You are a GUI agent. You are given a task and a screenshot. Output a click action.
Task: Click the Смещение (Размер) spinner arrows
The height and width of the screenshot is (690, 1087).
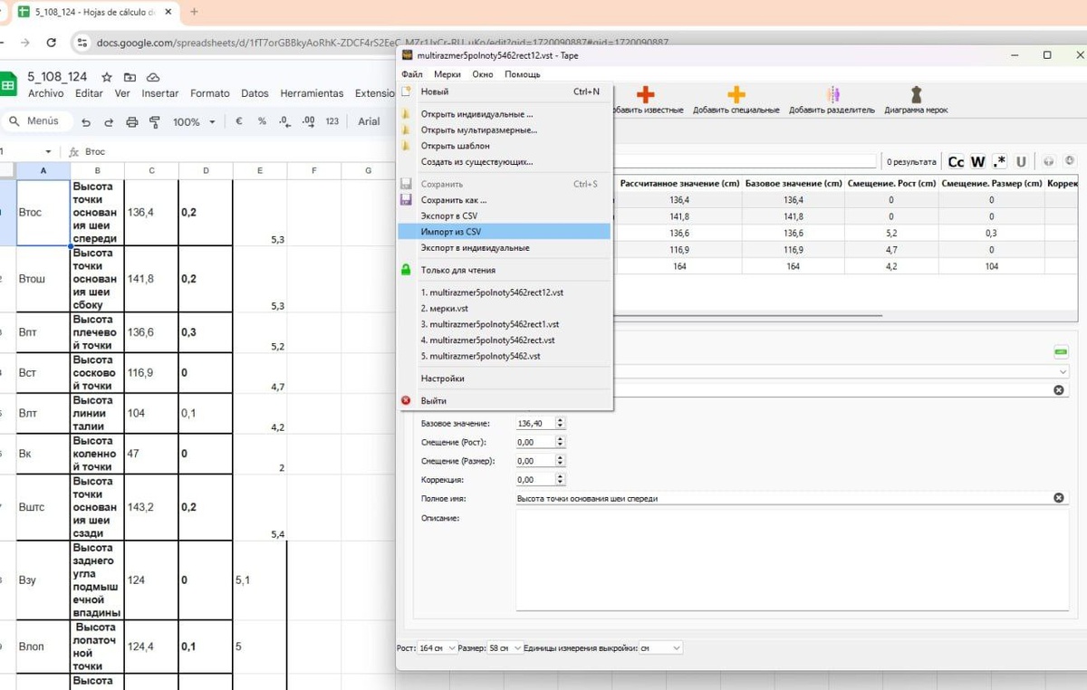point(560,461)
